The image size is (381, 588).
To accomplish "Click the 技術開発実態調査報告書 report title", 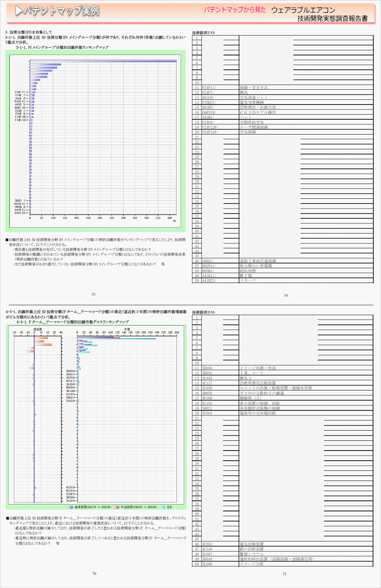I will coord(332,19).
